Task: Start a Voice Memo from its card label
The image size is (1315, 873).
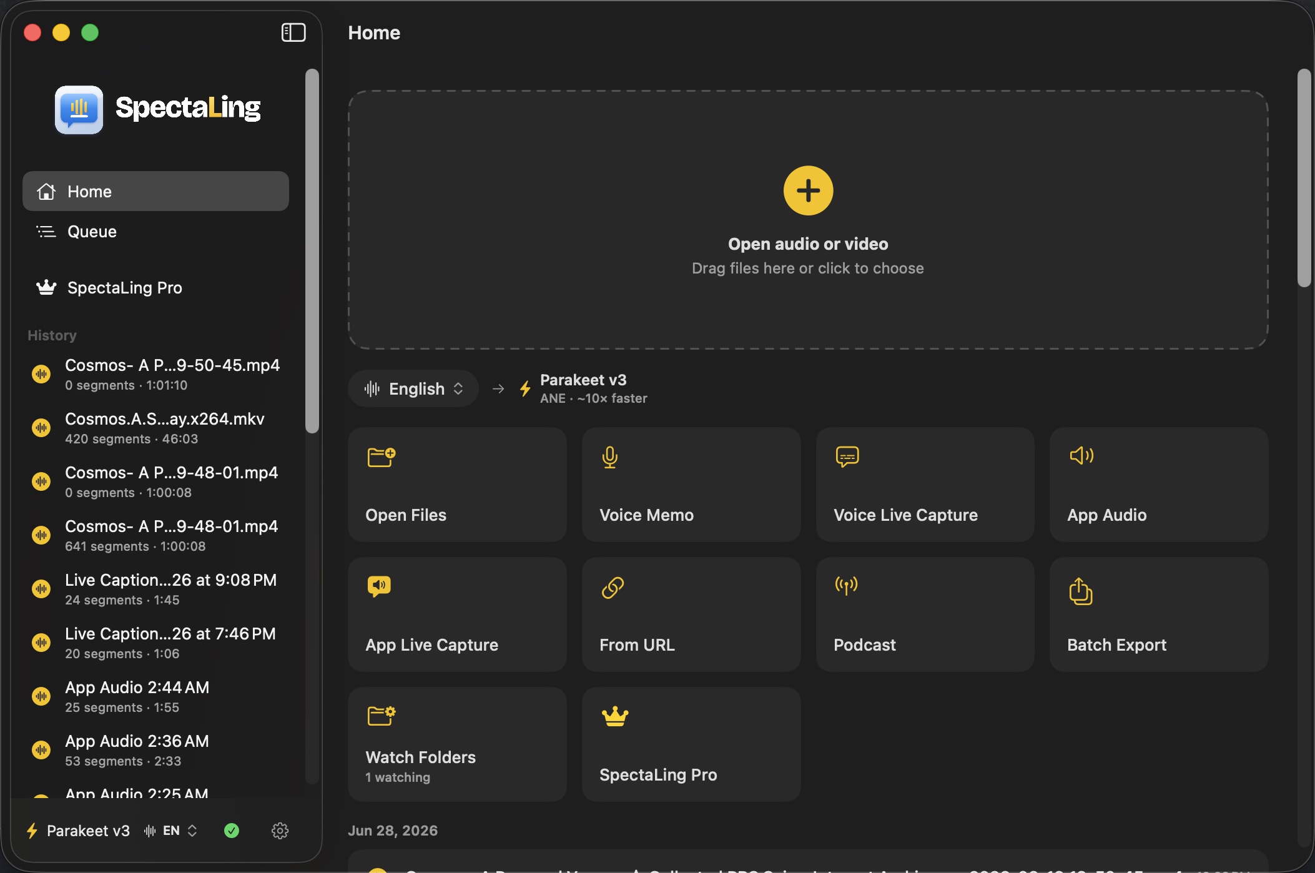Action: tap(646, 515)
